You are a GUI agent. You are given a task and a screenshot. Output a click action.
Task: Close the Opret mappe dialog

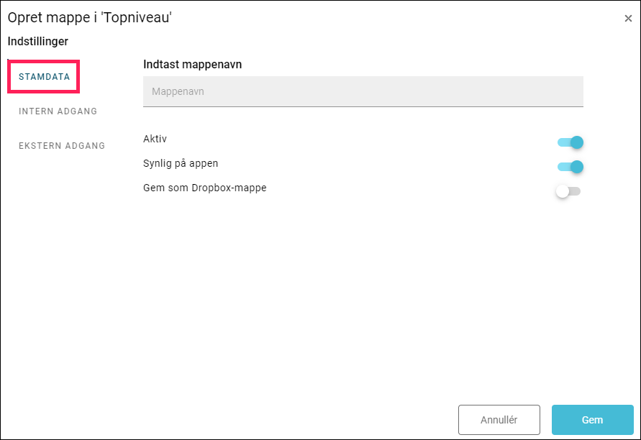628,19
